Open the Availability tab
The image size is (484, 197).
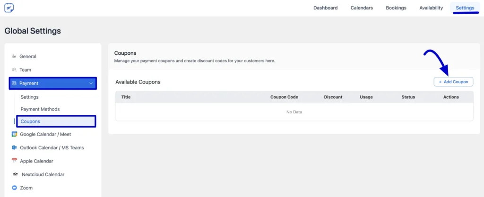point(431,8)
